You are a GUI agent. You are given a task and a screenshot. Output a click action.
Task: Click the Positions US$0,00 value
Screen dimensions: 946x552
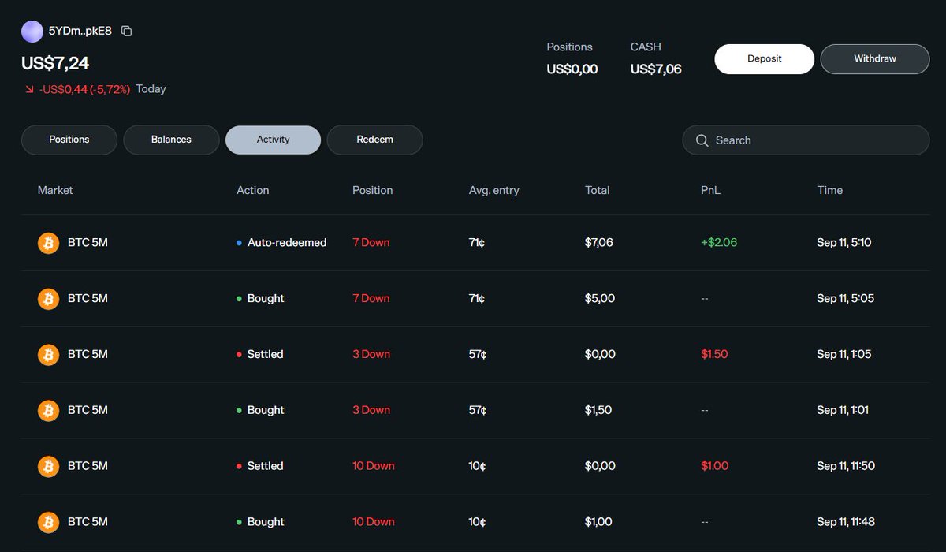pyautogui.click(x=572, y=69)
